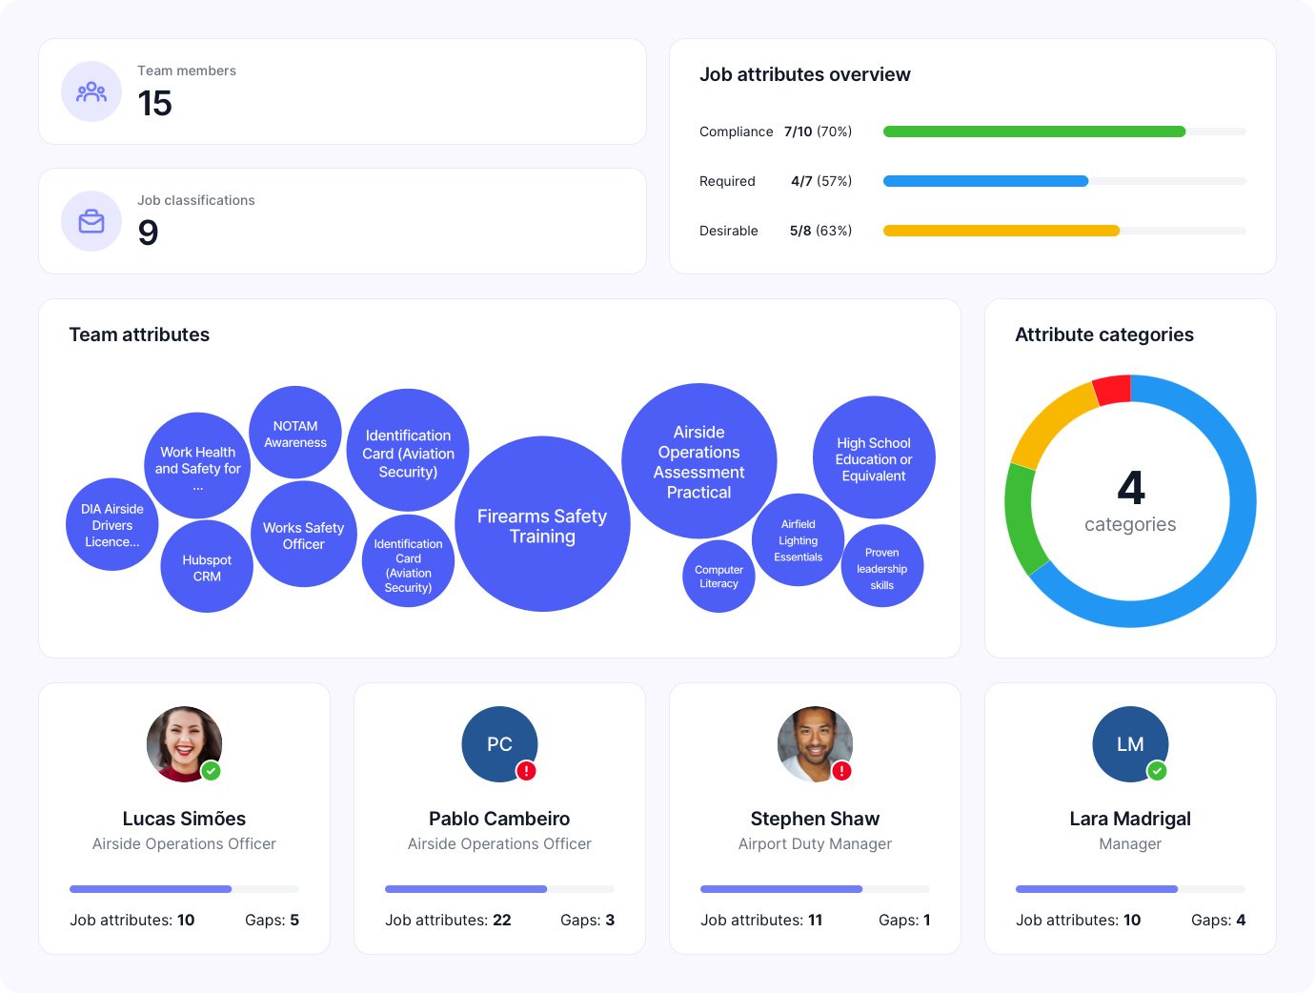The image size is (1315, 993).
Task: Click the NOTAM Awareness bubble
Action: (x=295, y=433)
